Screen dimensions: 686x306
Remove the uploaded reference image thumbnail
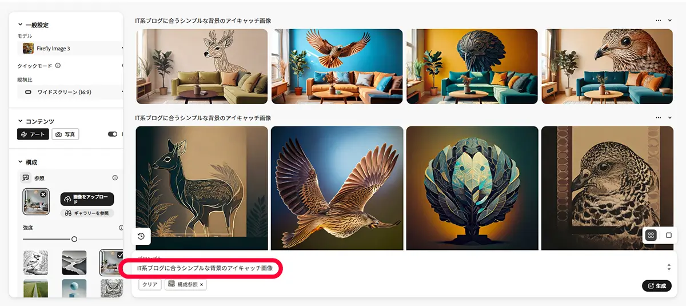coord(43,194)
